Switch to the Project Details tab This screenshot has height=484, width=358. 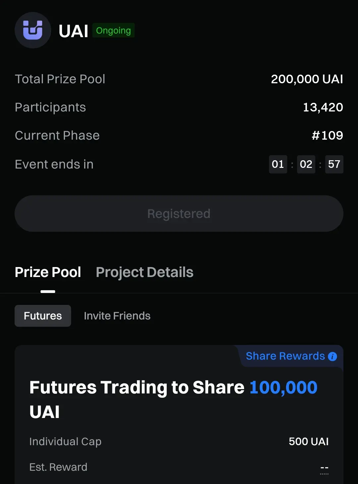145,272
